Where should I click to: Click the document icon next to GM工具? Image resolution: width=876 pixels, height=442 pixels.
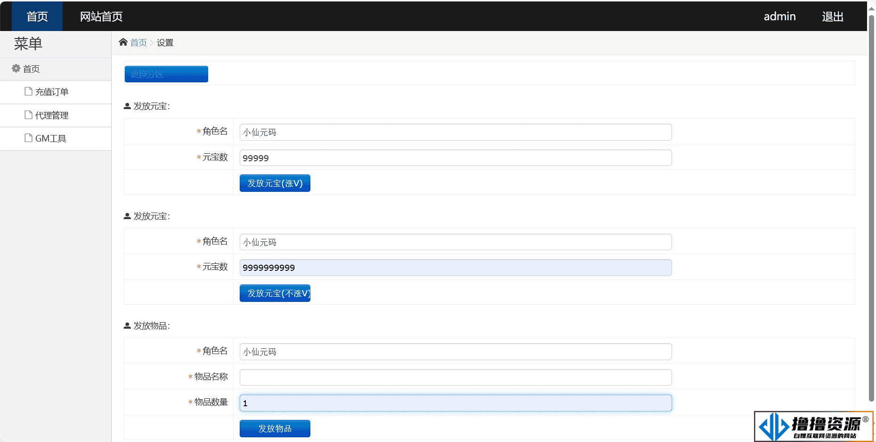29,138
